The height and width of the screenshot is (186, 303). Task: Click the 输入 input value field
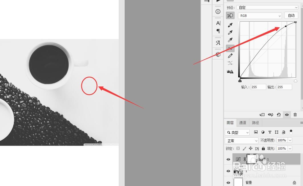click(258, 87)
